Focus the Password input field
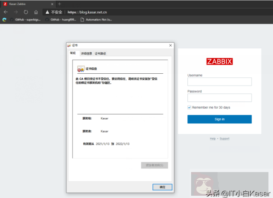The width and height of the screenshot is (273, 198). coord(220,98)
